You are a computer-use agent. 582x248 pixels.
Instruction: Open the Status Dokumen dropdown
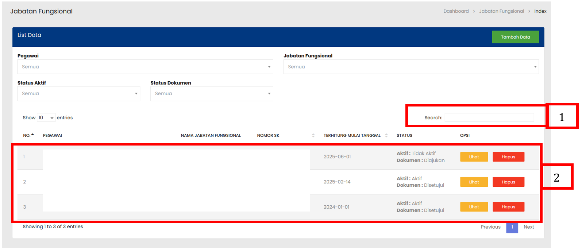pyautogui.click(x=211, y=94)
